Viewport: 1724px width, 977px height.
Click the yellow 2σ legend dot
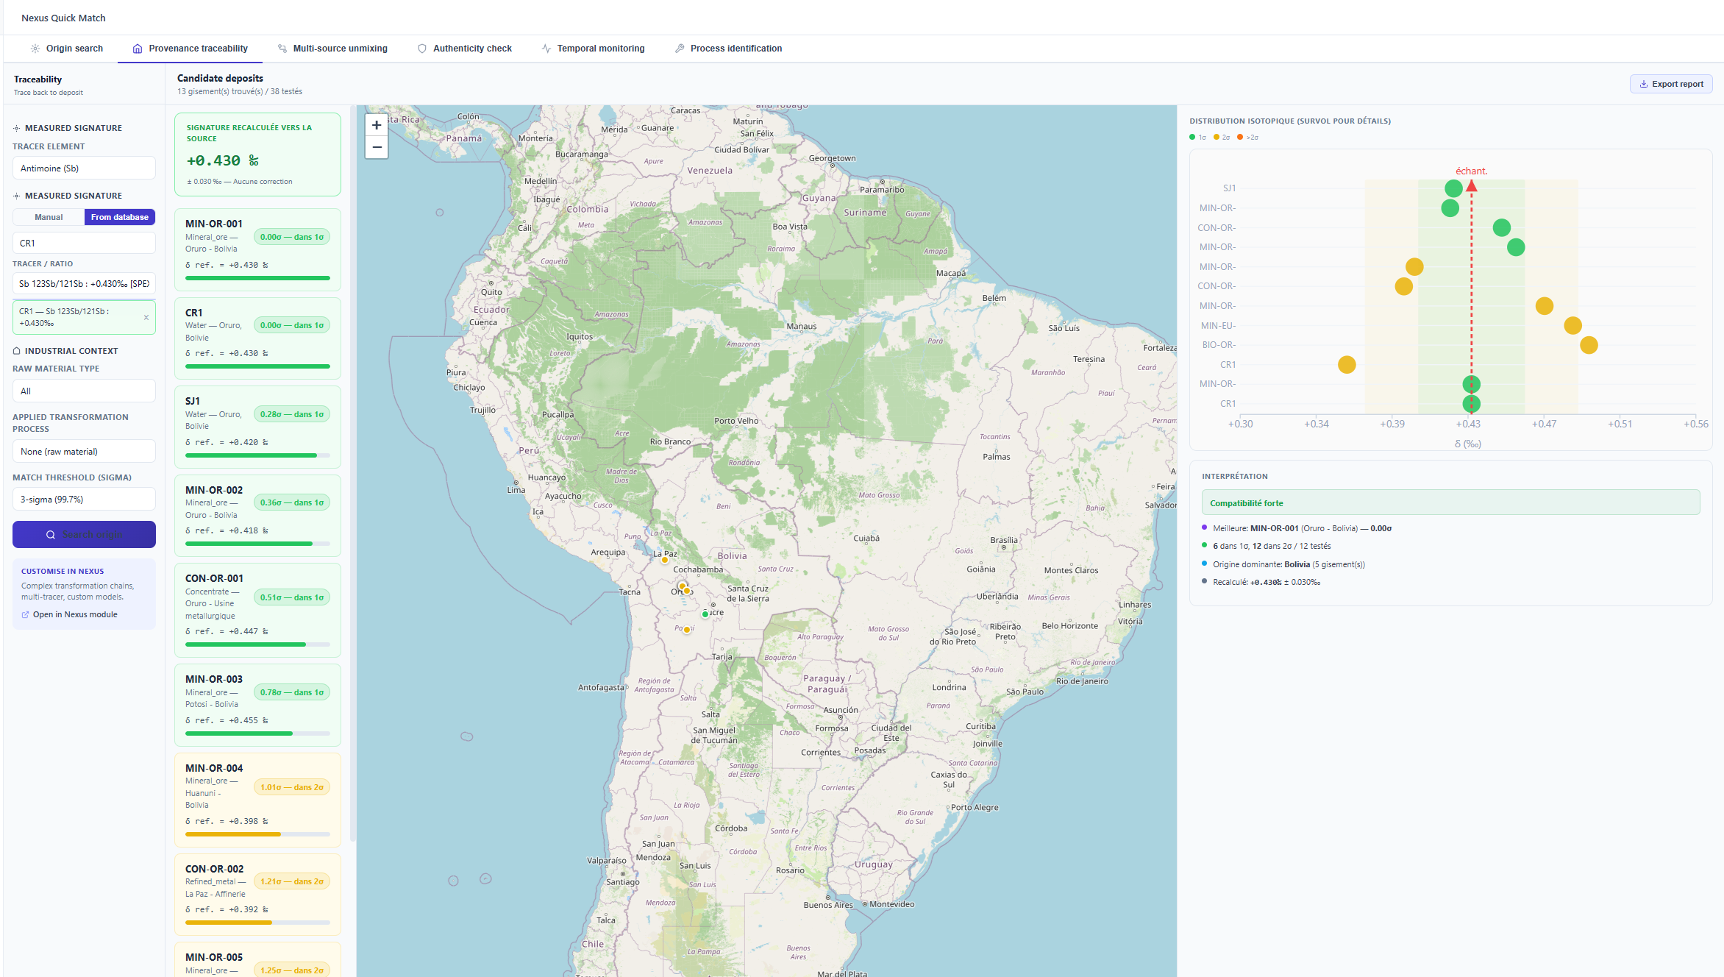click(1217, 138)
